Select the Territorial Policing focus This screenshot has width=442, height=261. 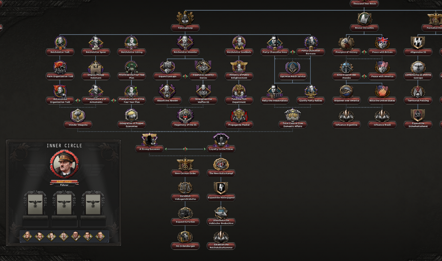pyautogui.click(x=418, y=94)
